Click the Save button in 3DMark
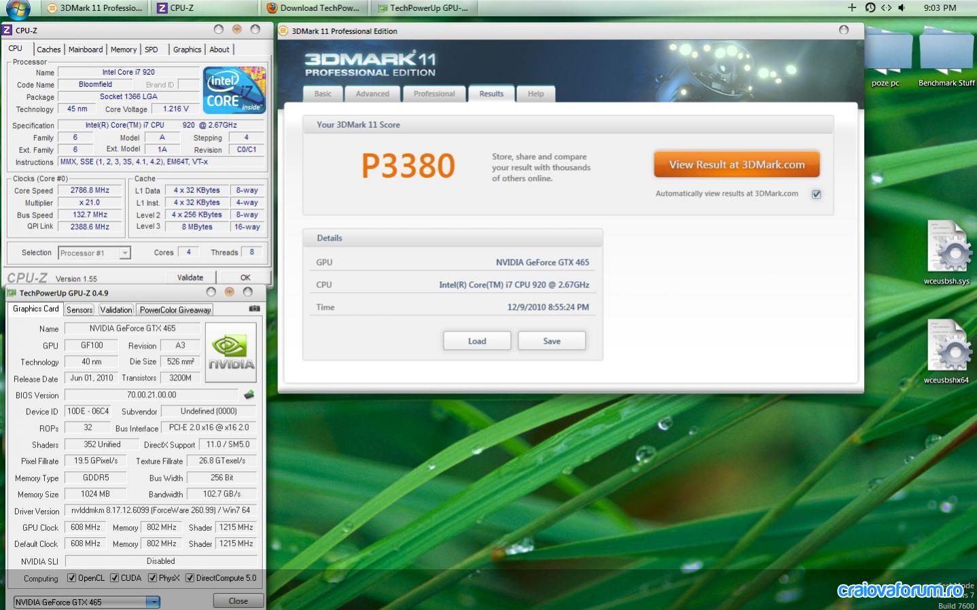 pos(552,341)
